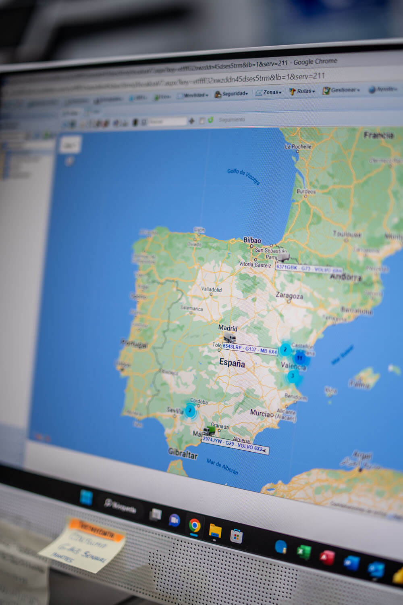Open the 2-vehicle cluster near Sevilla
The height and width of the screenshot is (605, 403).
coord(190,411)
